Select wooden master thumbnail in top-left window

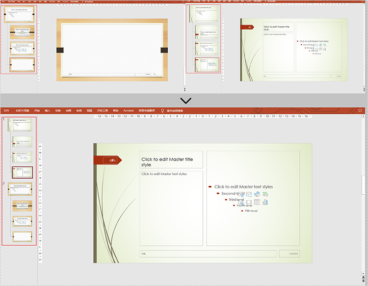tap(19, 14)
